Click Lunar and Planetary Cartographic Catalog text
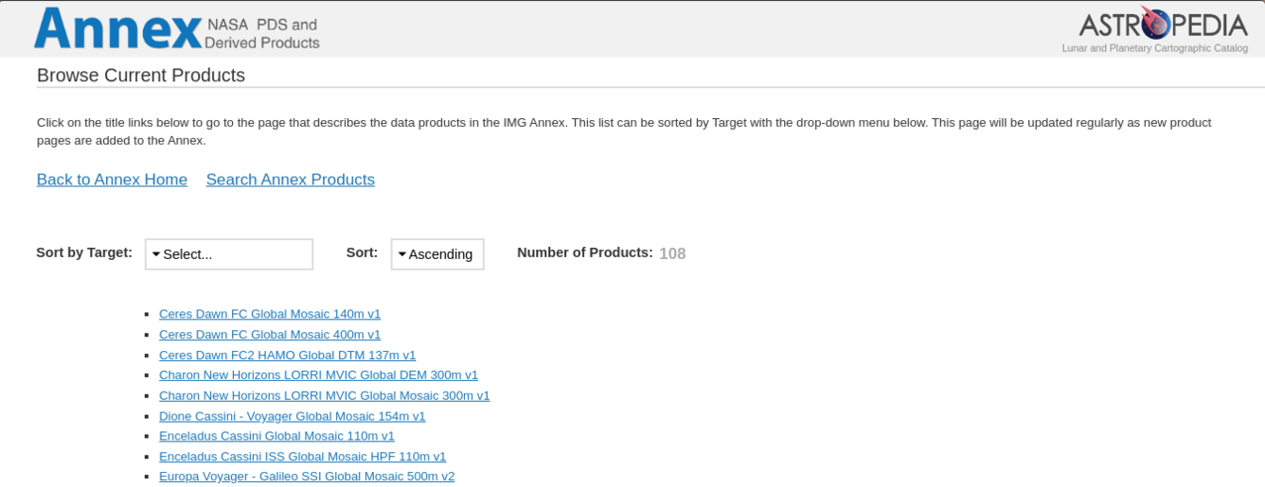Screen dimensions: 1265x487 [x=1155, y=48]
